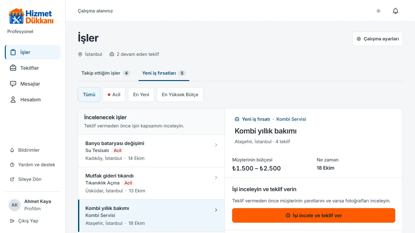Click the location pin icon beside İstanbul
This screenshot has width=415, height=233.
click(80, 54)
